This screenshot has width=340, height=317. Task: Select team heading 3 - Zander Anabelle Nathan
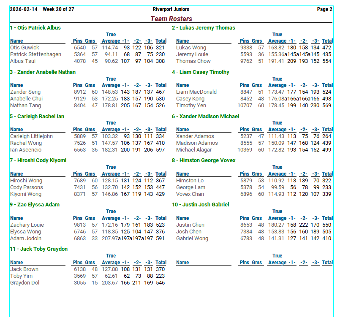tap(43, 72)
